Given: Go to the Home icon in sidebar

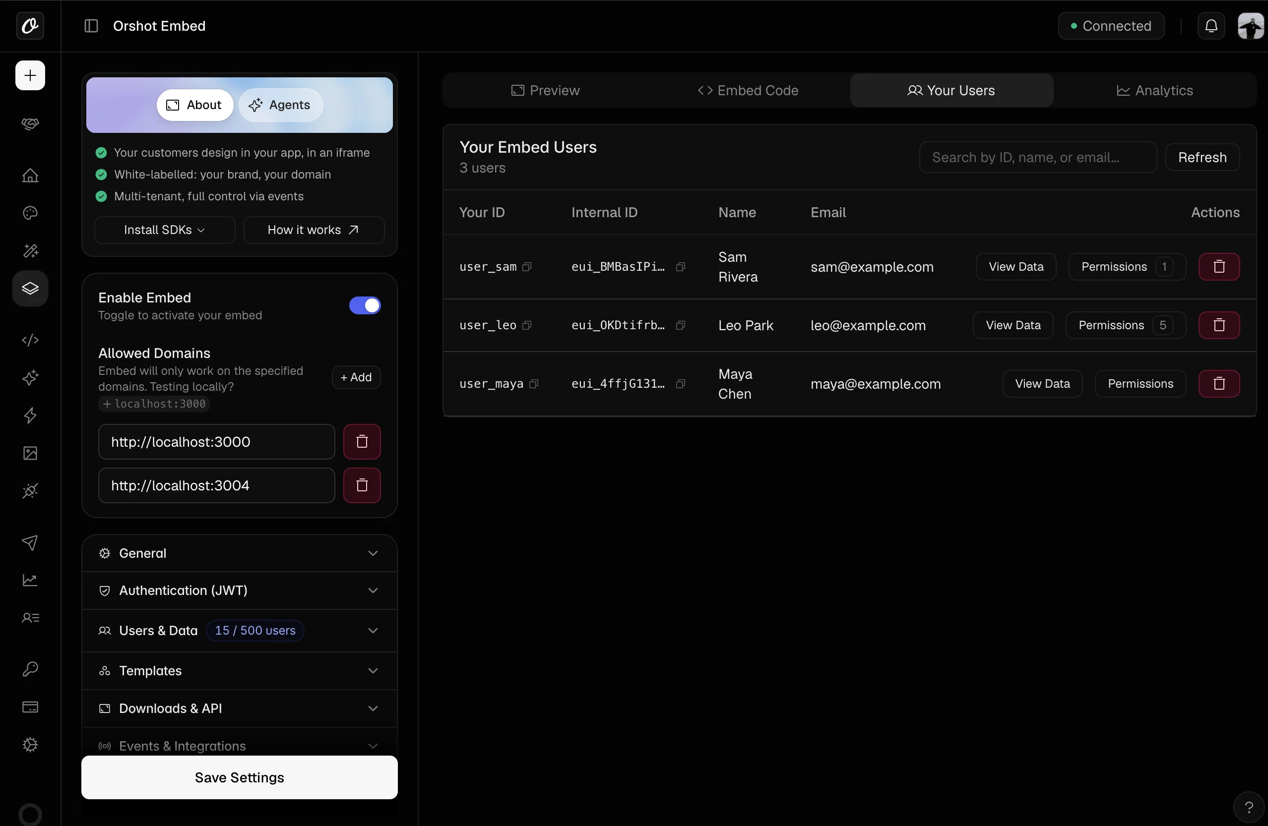Looking at the screenshot, I should coord(30,175).
